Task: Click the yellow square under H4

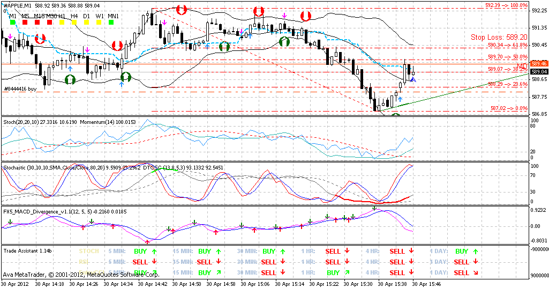Action: pyautogui.click(x=74, y=23)
